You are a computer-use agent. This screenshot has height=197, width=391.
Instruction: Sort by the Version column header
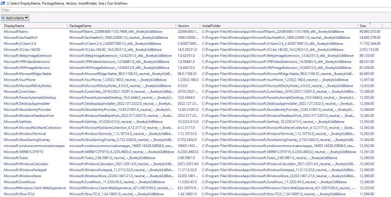pyautogui.click(x=188, y=26)
